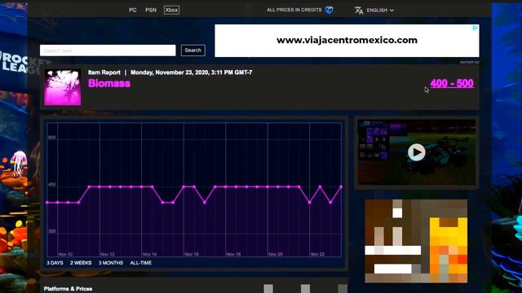Click the Nov 22 axis label
Image resolution: width=522 pixels, height=293 pixels.
click(x=317, y=254)
